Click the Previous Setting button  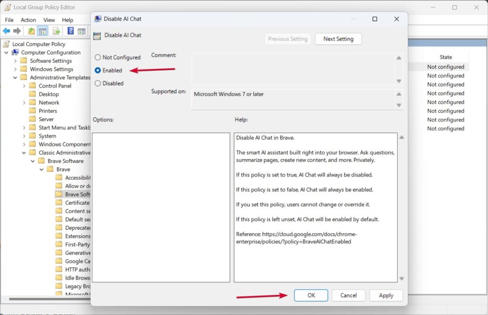288,39
